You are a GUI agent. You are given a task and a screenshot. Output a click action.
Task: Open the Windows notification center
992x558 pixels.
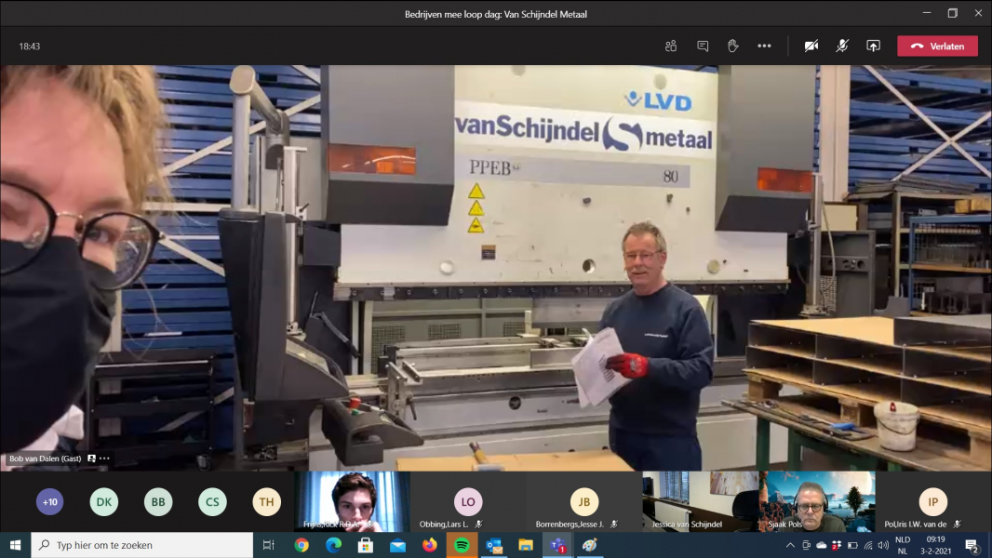pyautogui.click(x=972, y=545)
